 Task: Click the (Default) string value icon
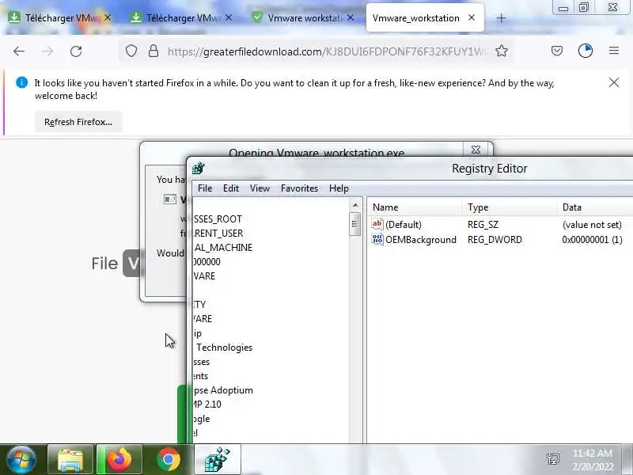click(x=377, y=224)
